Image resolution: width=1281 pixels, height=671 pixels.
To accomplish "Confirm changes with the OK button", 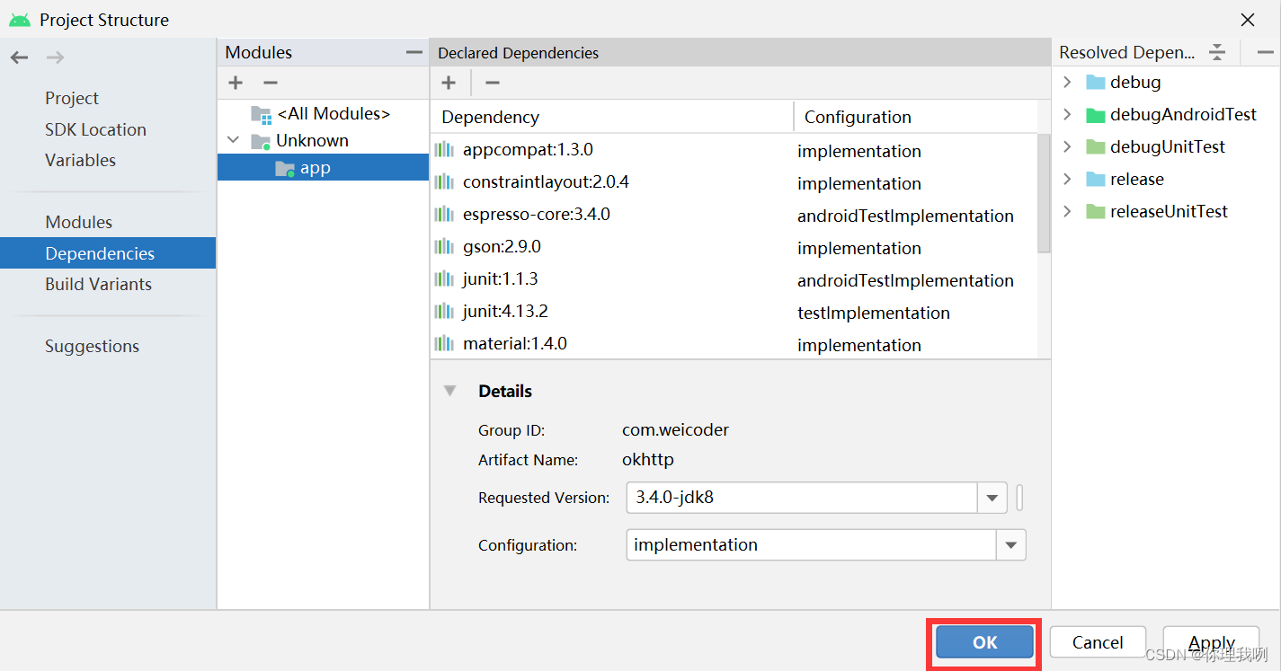I will 983,642.
